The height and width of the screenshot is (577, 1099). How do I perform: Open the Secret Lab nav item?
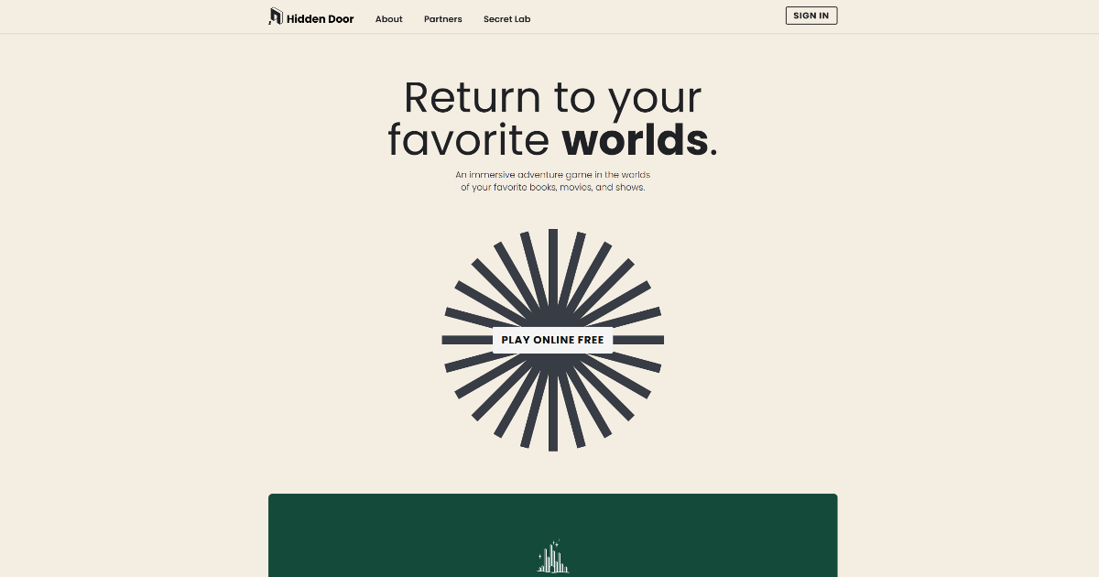point(507,19)
